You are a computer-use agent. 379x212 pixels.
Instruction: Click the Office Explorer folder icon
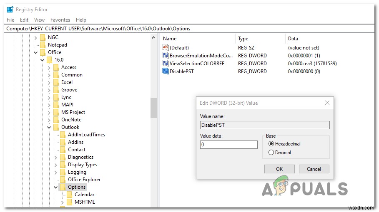click(63, 179)
